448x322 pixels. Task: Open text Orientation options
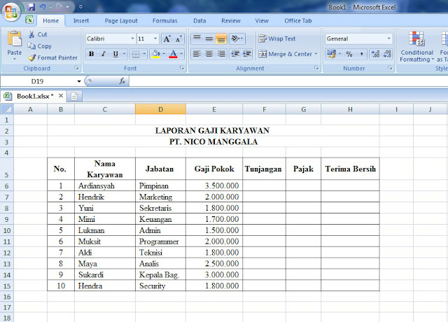tap(237, 38)
